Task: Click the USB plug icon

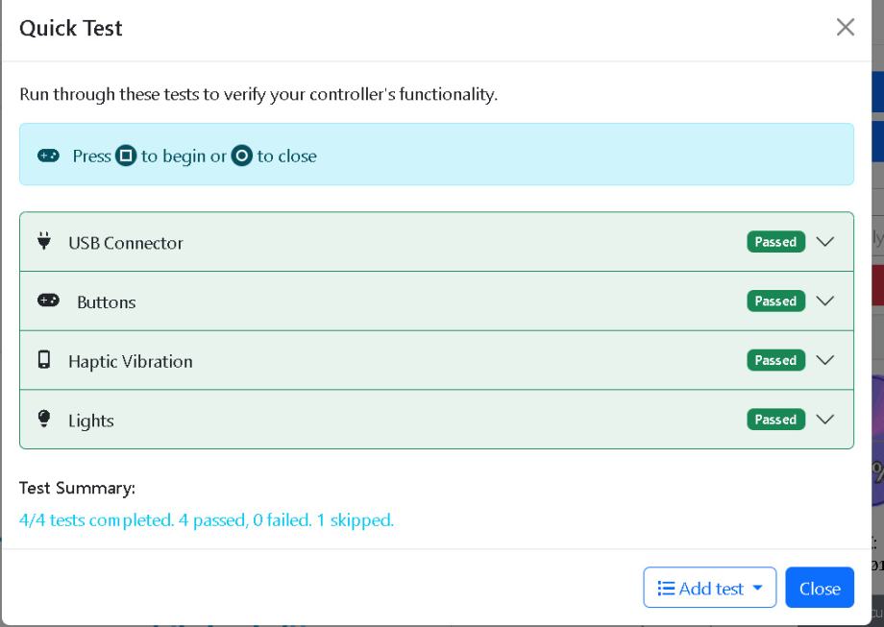Action: 44,242
